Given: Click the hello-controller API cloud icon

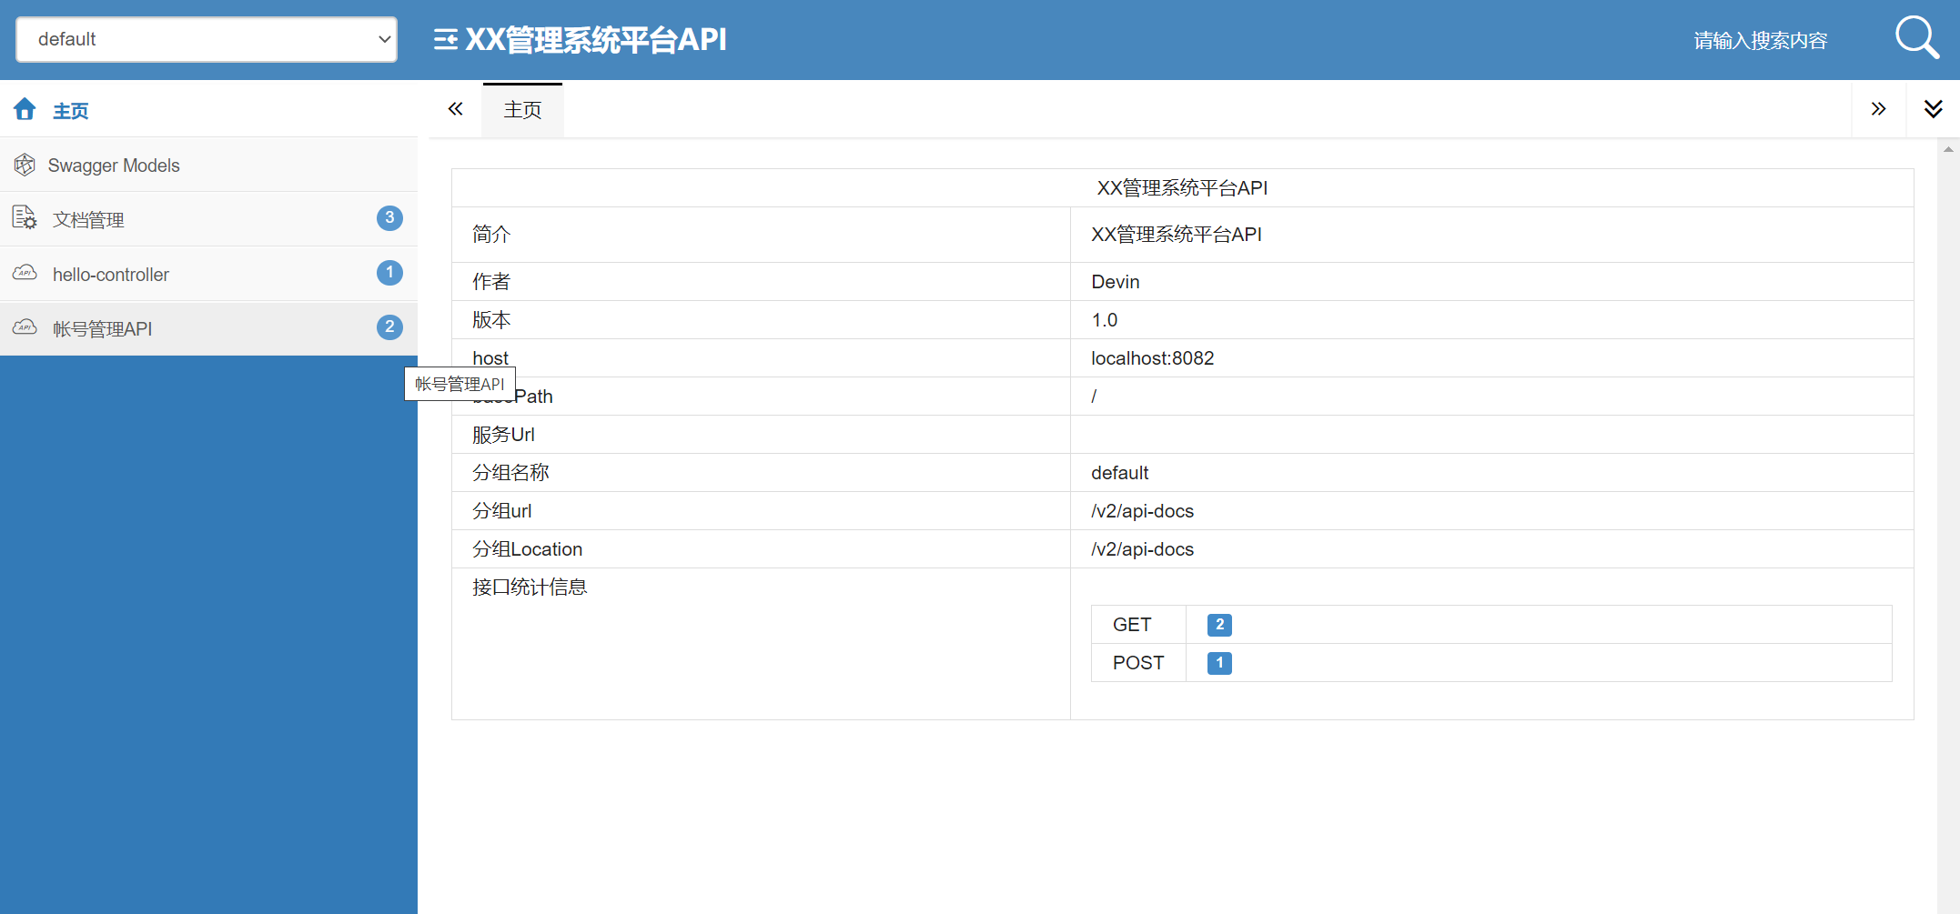Looking at the screenshot, I should tap(25, 273).
